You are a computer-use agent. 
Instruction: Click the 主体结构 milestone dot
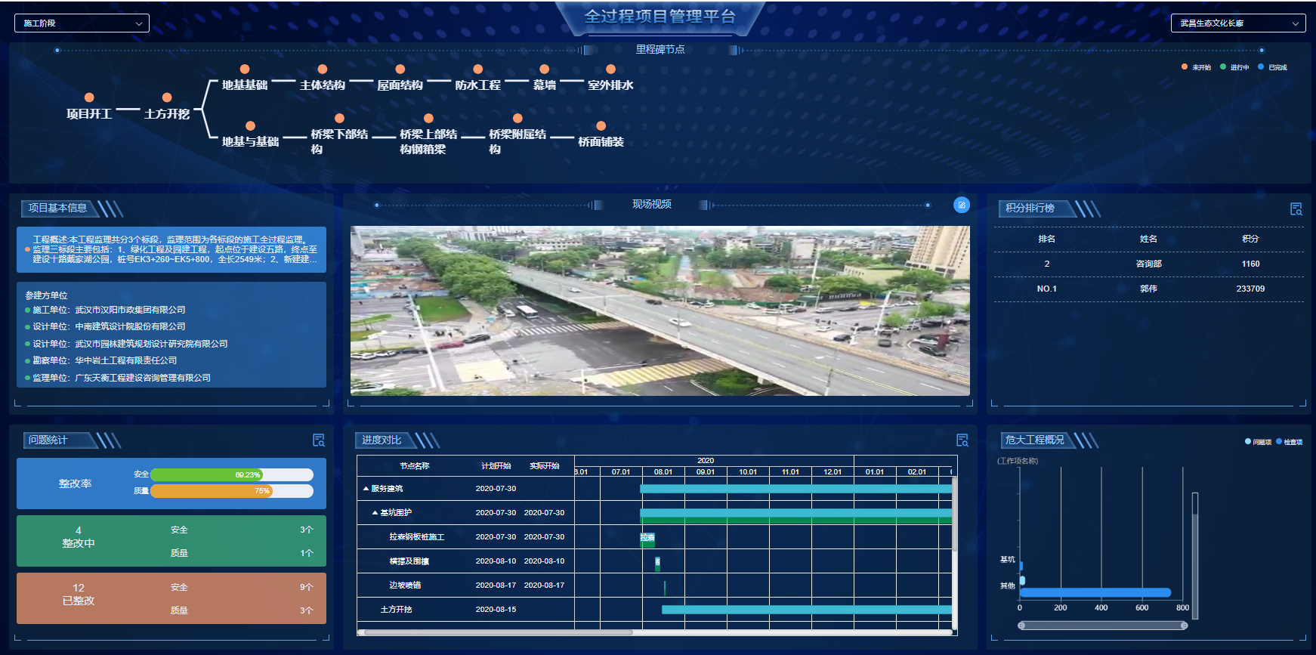coord(323,70)
